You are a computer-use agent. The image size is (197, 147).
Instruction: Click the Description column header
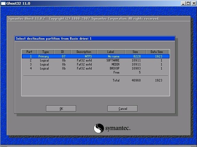(x=84, y=52)
